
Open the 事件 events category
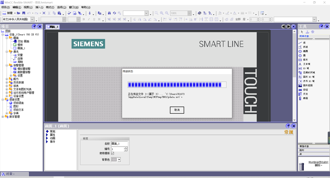pyautogui.click(x=52, y=141)
